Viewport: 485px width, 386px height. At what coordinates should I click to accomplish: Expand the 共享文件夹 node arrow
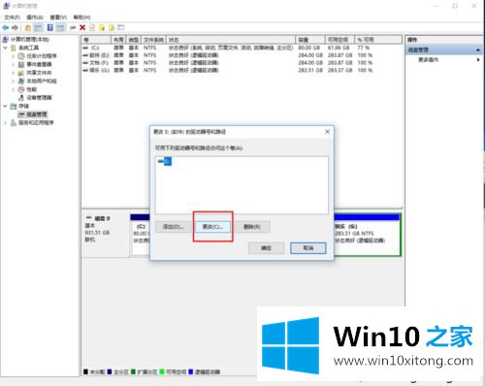pyautogui.click(x=13, y=73)
